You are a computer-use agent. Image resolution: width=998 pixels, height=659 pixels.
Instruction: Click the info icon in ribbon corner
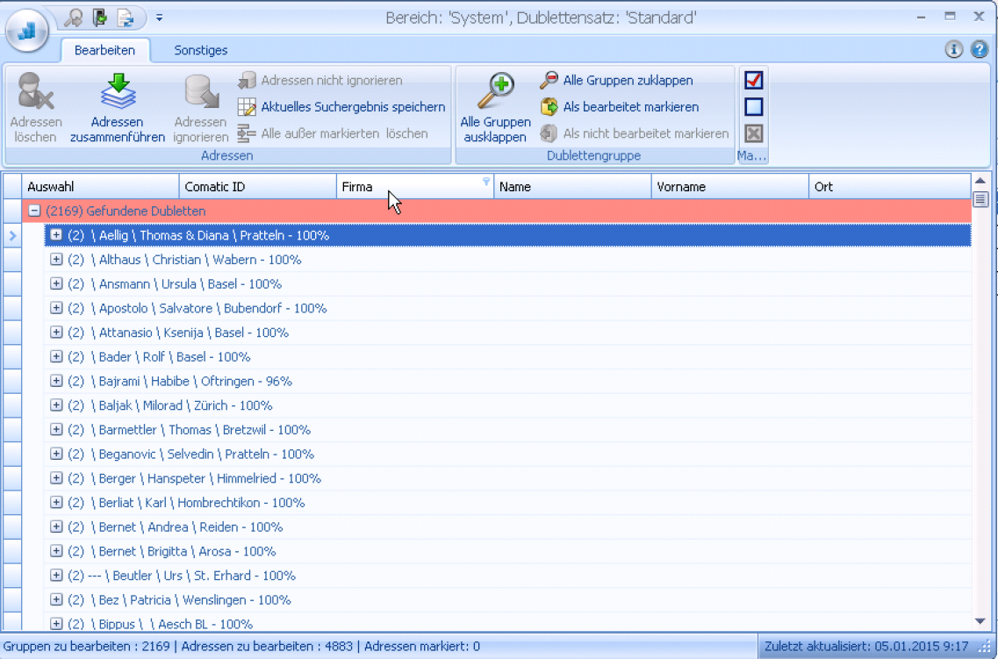click(x=954, y=50)
